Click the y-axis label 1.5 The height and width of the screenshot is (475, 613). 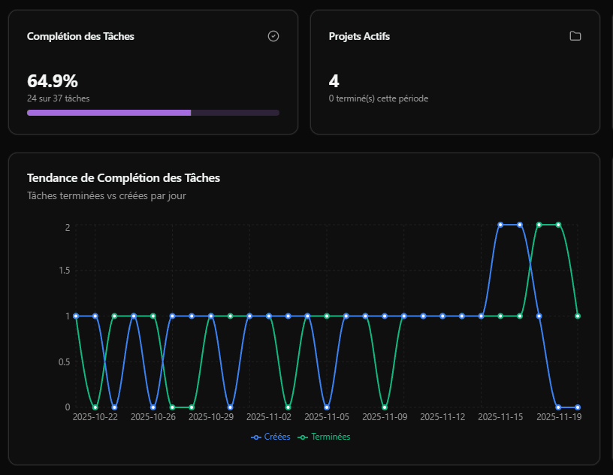(63, 271)
